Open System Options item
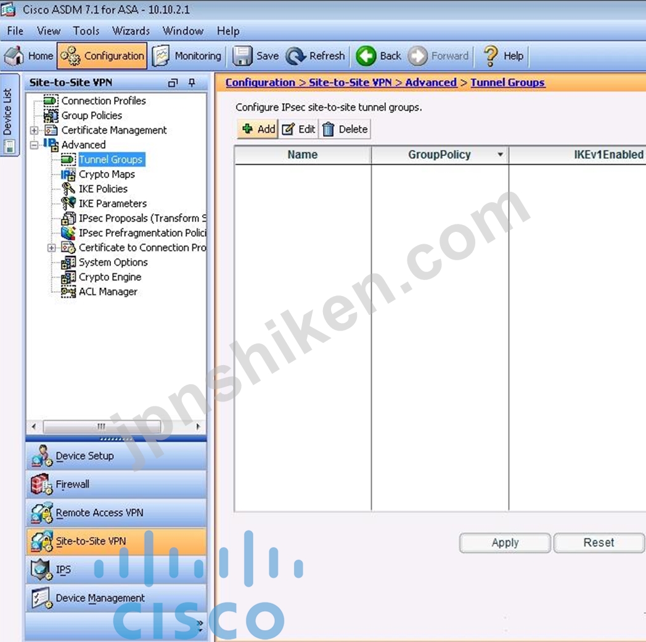This screenshot has width=646, height=642. tap(113, 262)
